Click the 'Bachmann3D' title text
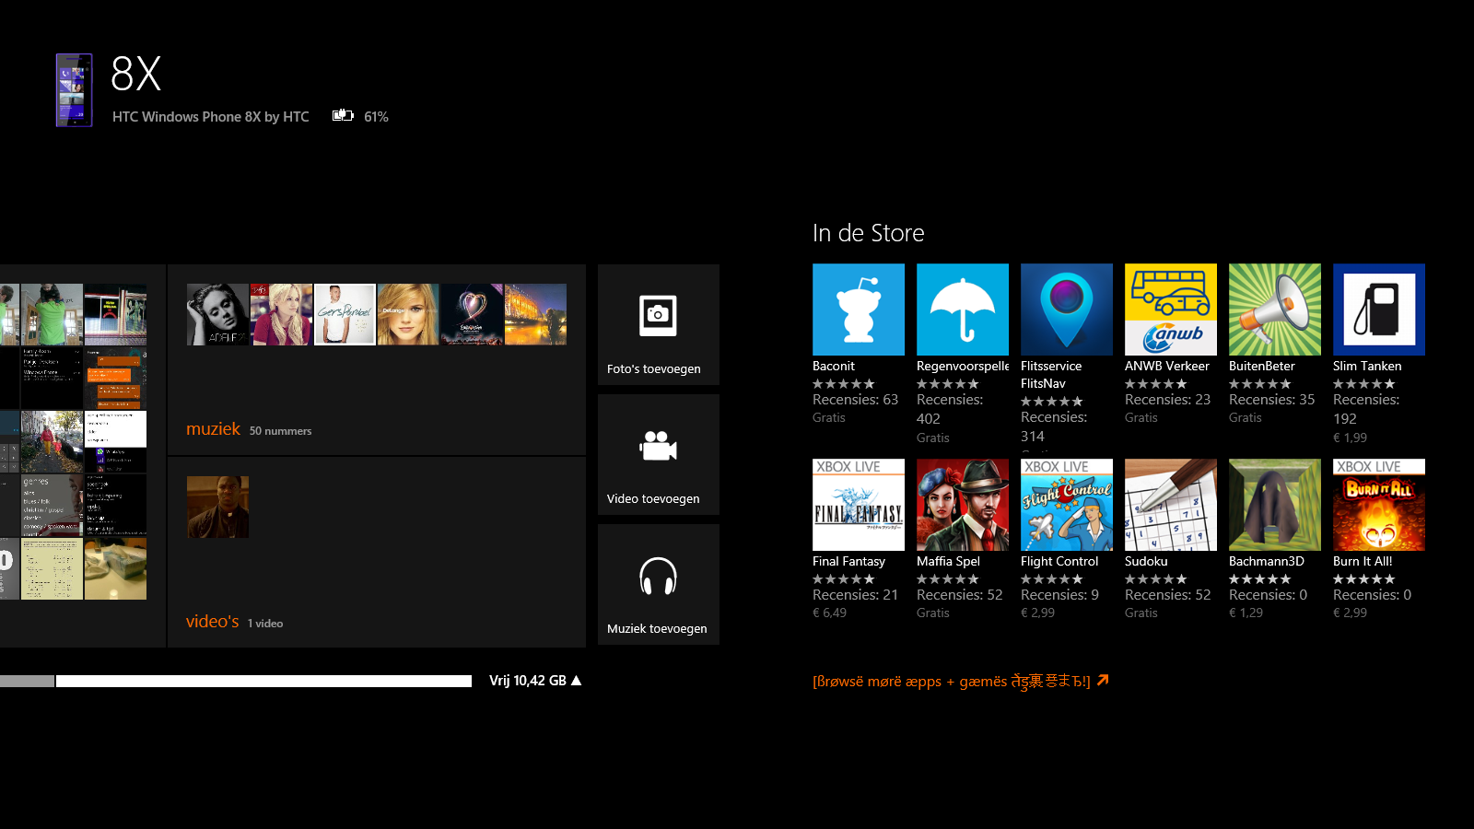This screenshot has height=829, width=1474. coord(1267,561)
